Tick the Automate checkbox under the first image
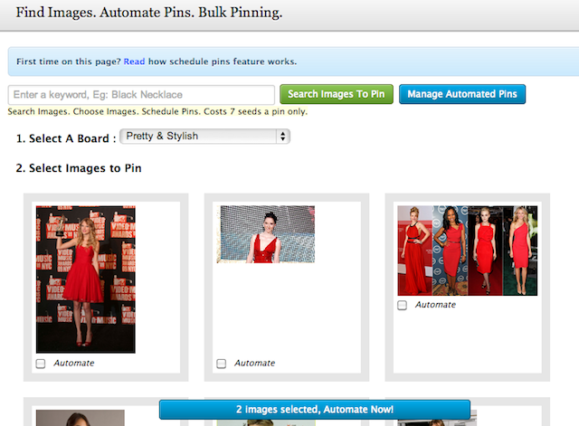579x426 pixels. 41,364
